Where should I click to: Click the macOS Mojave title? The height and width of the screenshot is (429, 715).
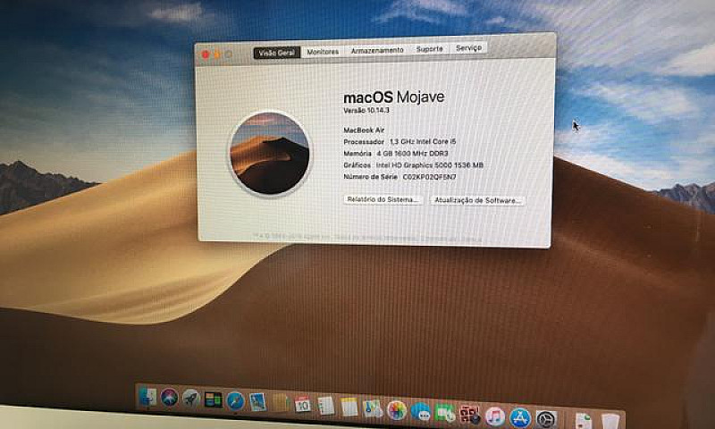point(394,97)
